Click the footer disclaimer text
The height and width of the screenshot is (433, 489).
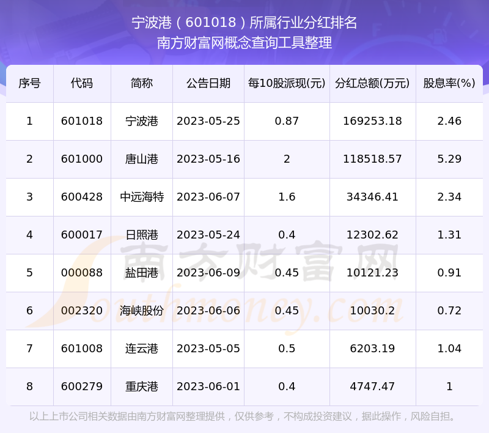coord(244,416)
